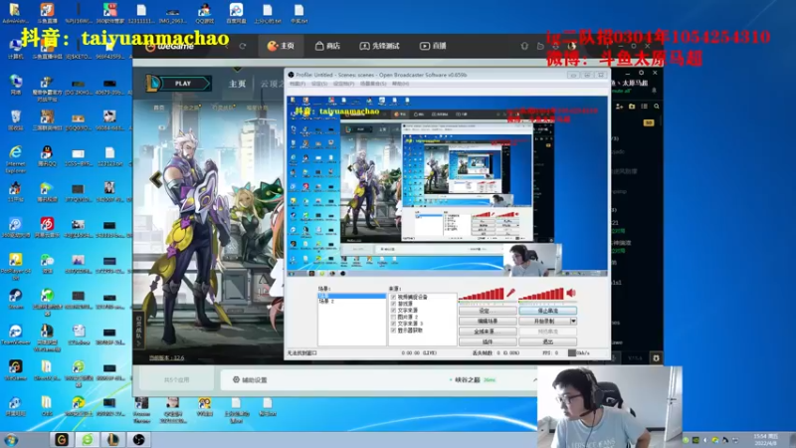The height and width of the screenshot is (448, 796).
Task: Click WeGame folder icon in header
Action: tap(540, 46)
